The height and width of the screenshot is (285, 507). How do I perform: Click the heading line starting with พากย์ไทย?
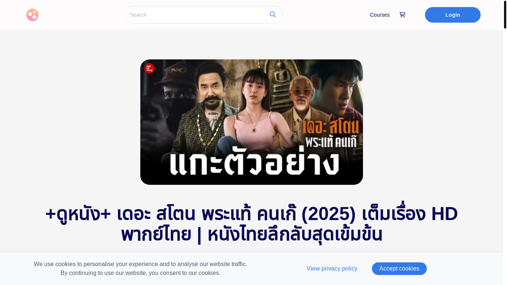point(252,234)
